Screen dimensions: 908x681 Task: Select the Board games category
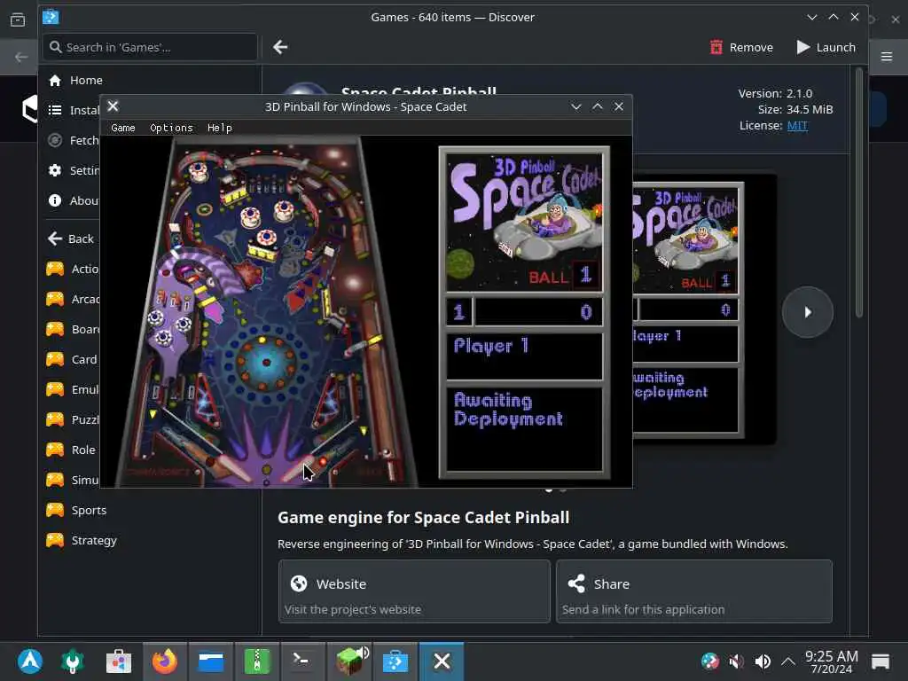(72, 330)
